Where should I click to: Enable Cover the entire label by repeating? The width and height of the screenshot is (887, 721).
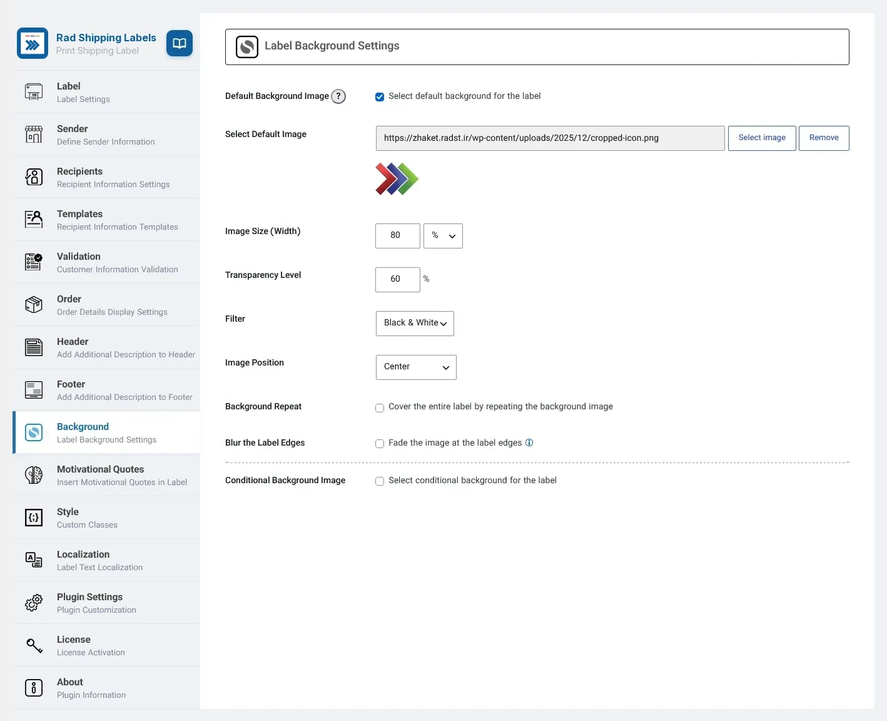(x=380, y=408)
